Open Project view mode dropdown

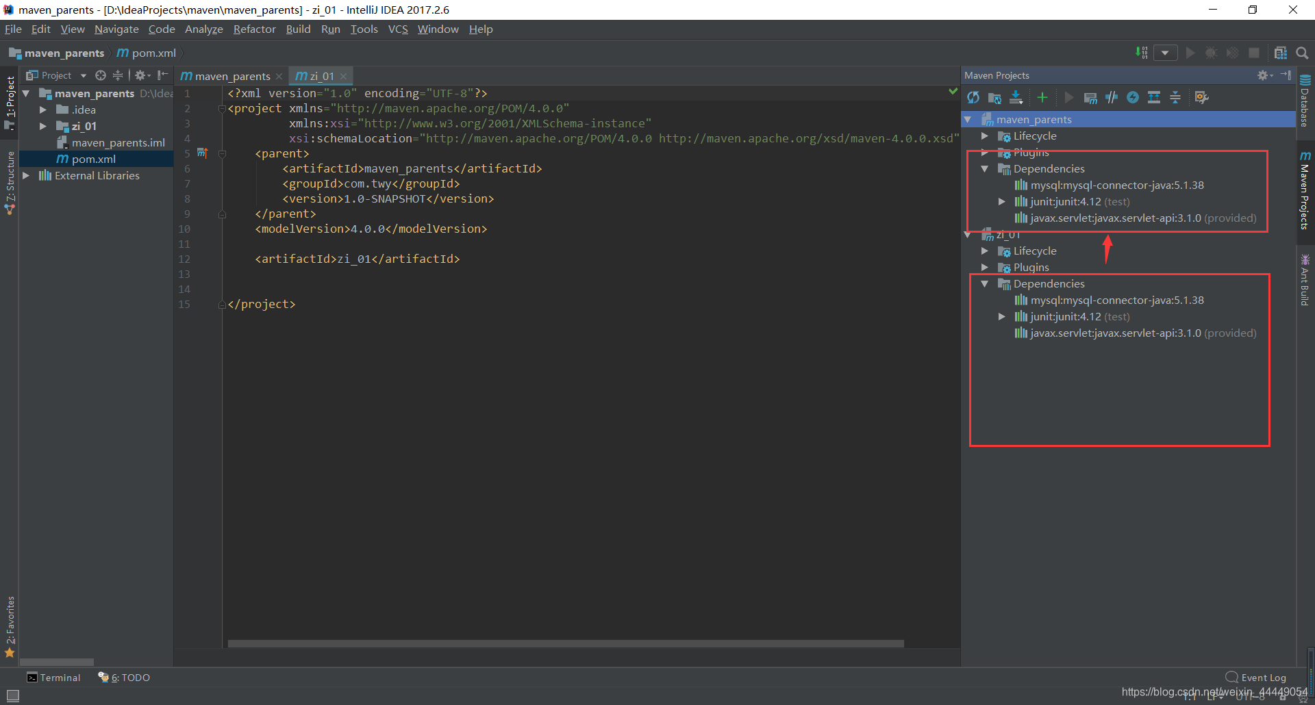pos(84,75)
